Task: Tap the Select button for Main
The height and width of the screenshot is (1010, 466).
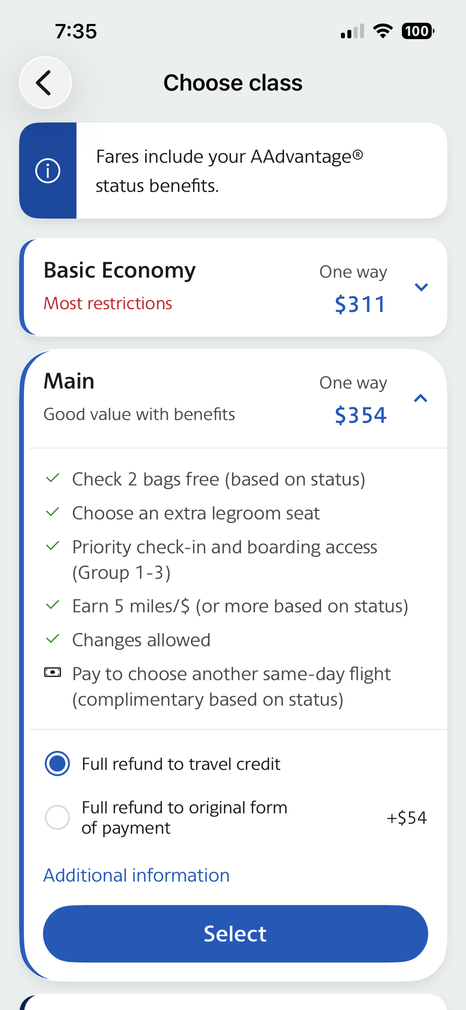Action: coord(236,933)
